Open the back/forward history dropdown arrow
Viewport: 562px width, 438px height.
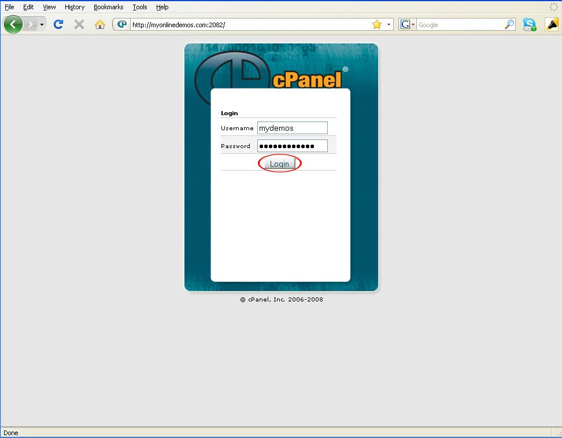click(42, 24)
